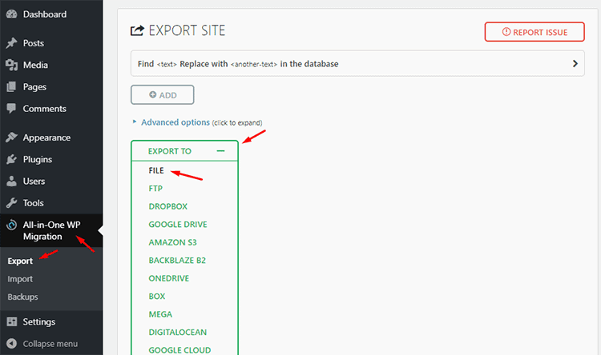Image resolution: width=601 pixels, height=355 pixels.
Task: Click the Appearance paintbrush icon
Action: 11,138
